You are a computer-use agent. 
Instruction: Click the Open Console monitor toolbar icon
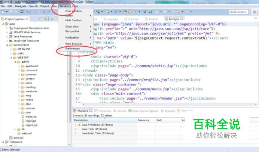coord(22,12)
